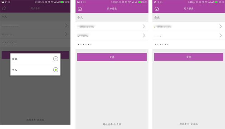Image resolution: width=225 pixels, height=129 pixels.
Task: Select the 个人 radio button in the popup
Action: (x=56, y=70)
